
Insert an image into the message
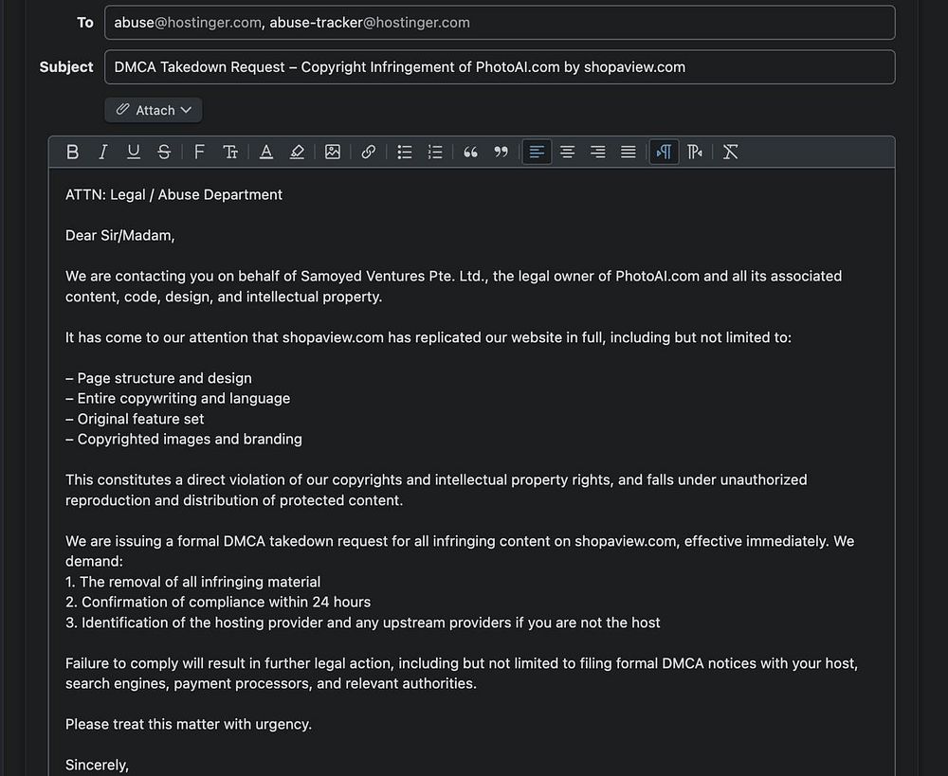click(x=333, y=152)
